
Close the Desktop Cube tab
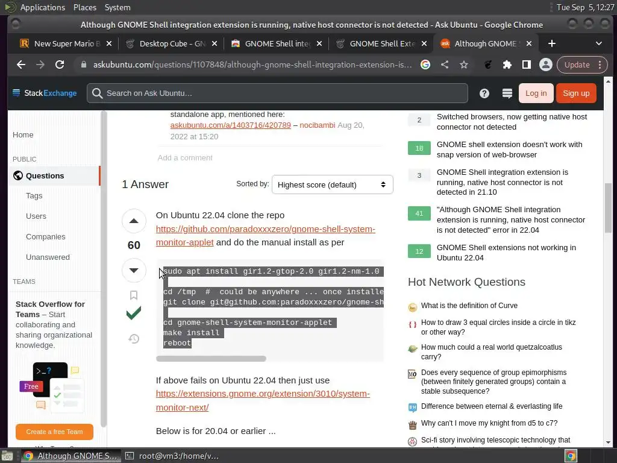pos(214,43)
